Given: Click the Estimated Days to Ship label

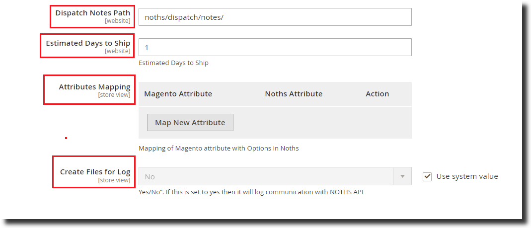Looking at the screenshot, I should (88, 43).
